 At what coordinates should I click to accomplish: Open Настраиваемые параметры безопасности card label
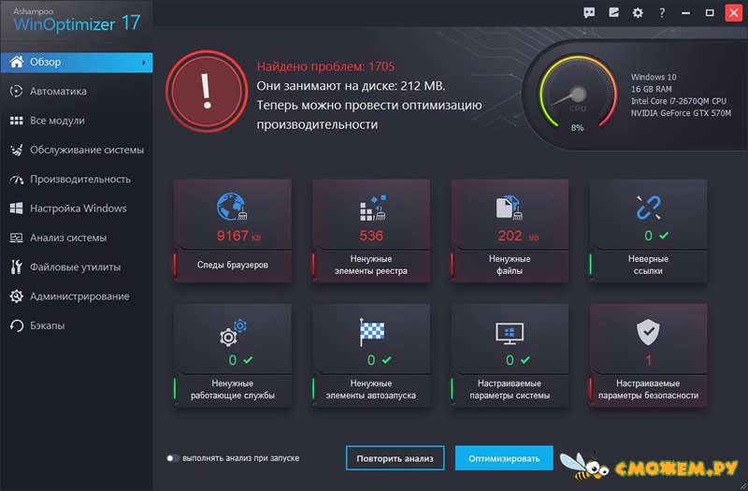pos(648,389)
